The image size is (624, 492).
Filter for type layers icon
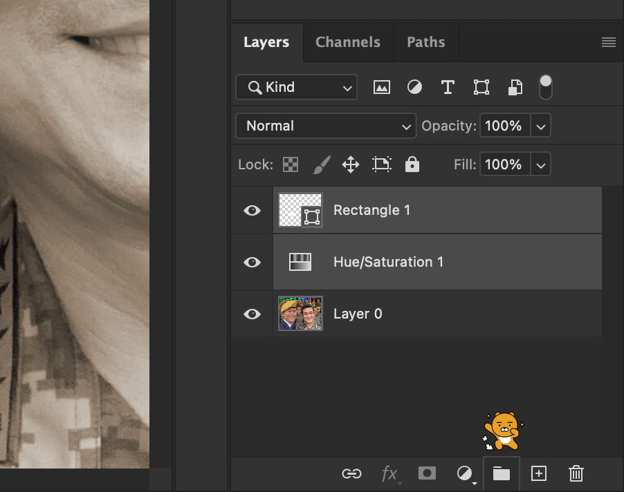click(x=448, y=87)
